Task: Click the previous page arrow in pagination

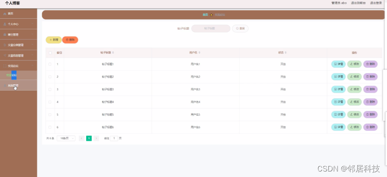Action: pyautogui.click(x=82, y=138)
